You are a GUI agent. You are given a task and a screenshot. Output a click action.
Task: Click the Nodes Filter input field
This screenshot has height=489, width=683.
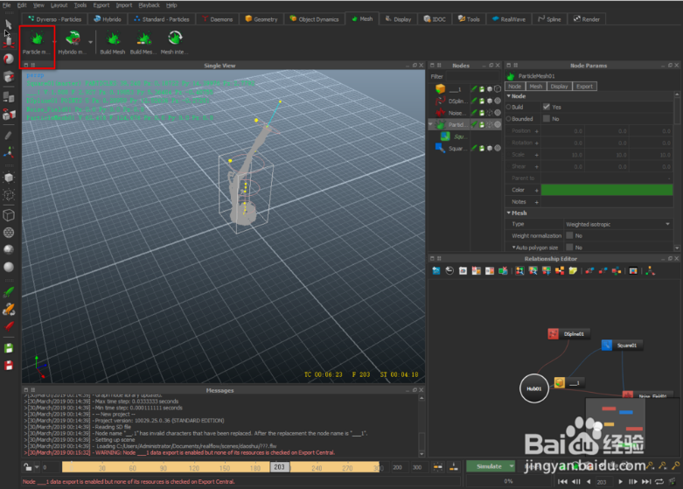472,76
